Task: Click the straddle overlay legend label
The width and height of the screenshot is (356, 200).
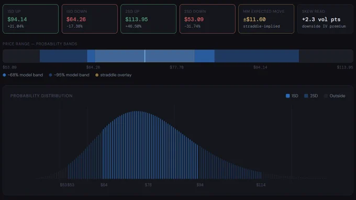Action: [x=116, y=75]
